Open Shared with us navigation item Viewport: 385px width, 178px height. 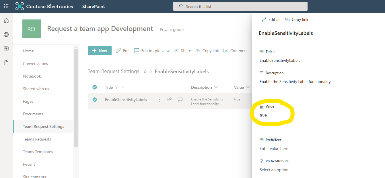[x=36, y=89]
